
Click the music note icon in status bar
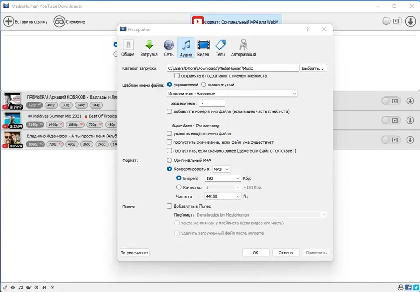click(x=20, y=287)
